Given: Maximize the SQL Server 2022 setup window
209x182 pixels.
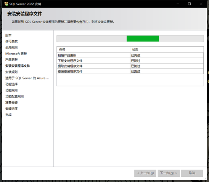Looking at the screenshot, I should click(189, 4).
